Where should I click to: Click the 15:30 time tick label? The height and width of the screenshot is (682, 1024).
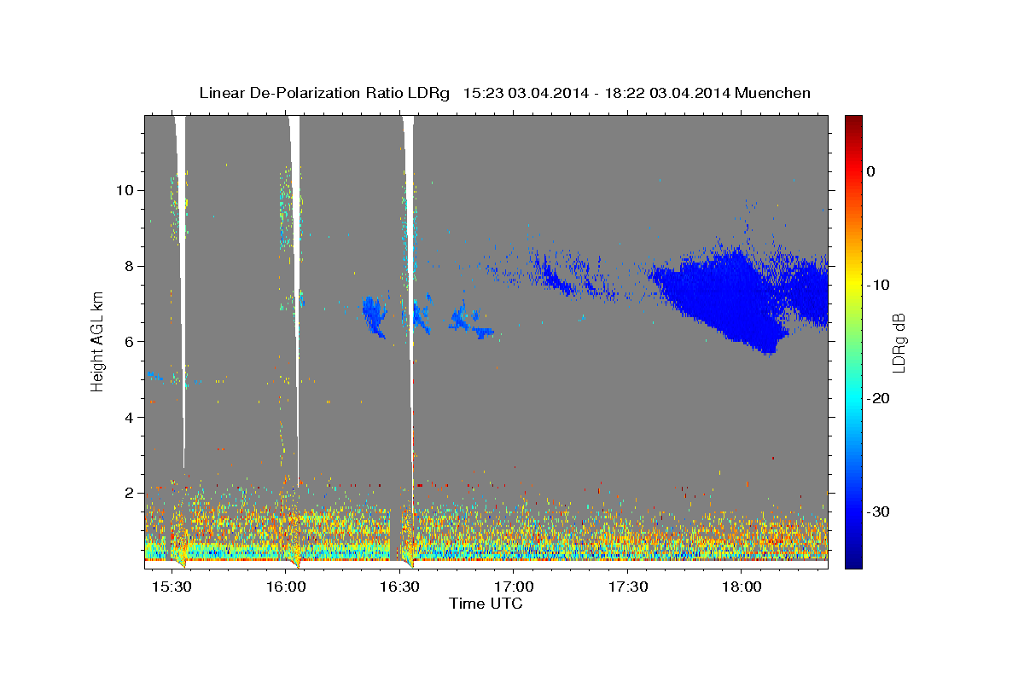click(172, 587)
